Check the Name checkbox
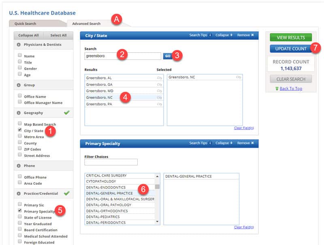The height and width of the screenshot is (245, 324). click(x=19, y=55)
